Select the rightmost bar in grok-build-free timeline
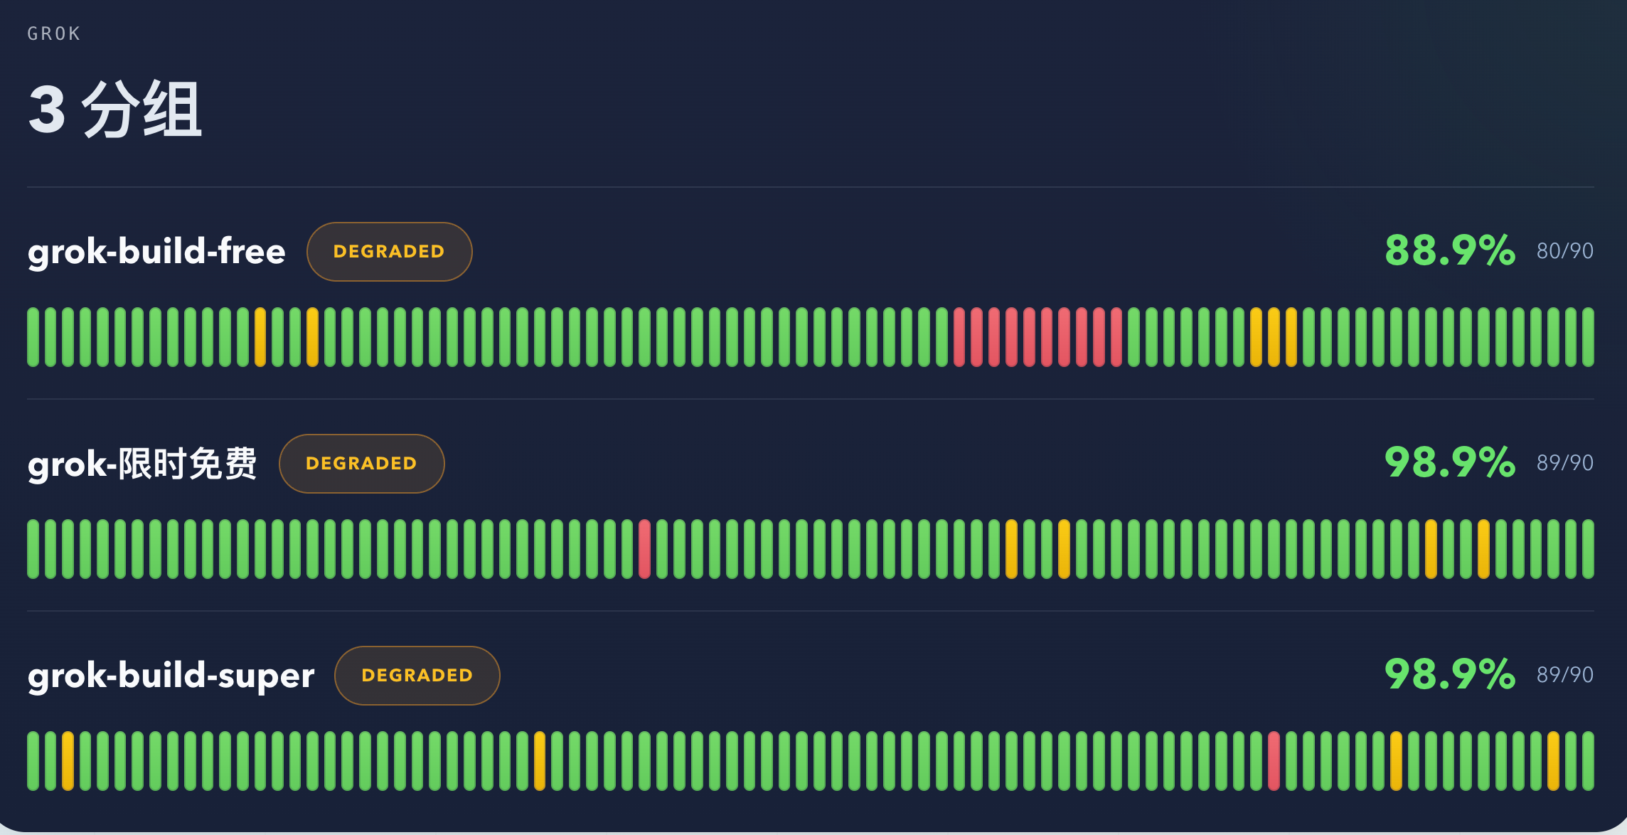 [x=1589, y=337]
